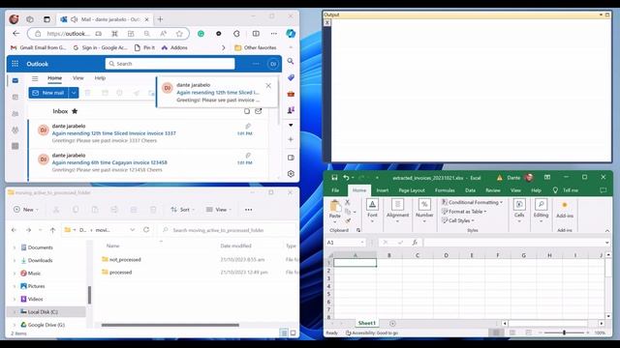The height and width of the screenshot is (348, 620).
Task: Click the Edge sidebar search icon
Action: point(291,61)
